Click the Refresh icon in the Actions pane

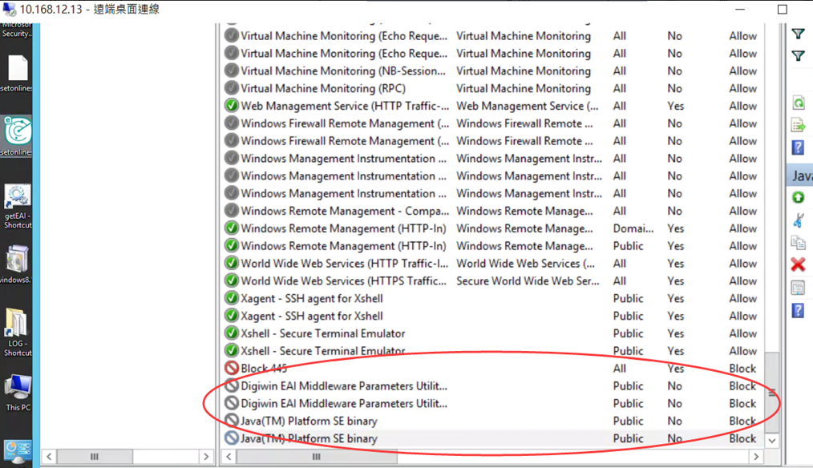[799, 103]
